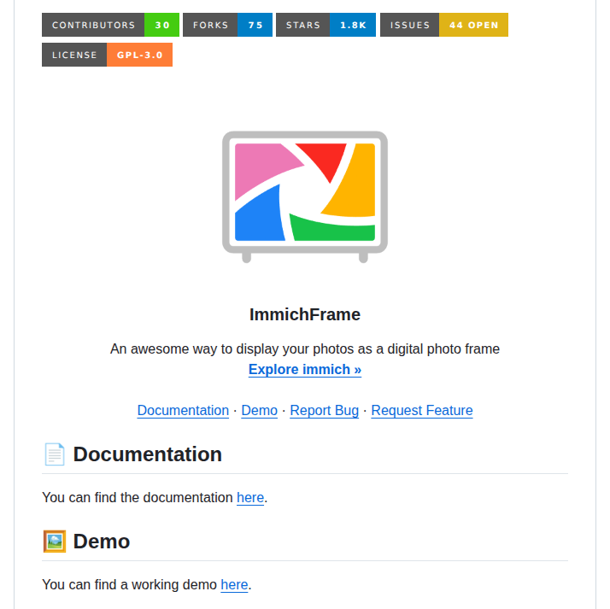Click the Demo section heading
This screenshot has width=610, height=609.
click(101, 542)
